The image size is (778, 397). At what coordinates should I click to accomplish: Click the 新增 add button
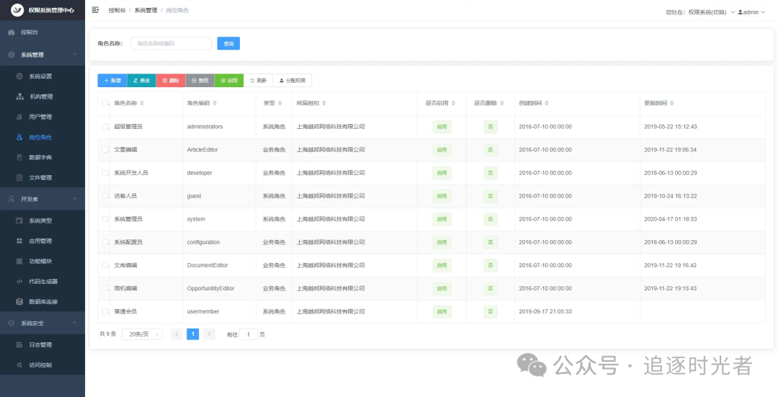tap(112, 81)
